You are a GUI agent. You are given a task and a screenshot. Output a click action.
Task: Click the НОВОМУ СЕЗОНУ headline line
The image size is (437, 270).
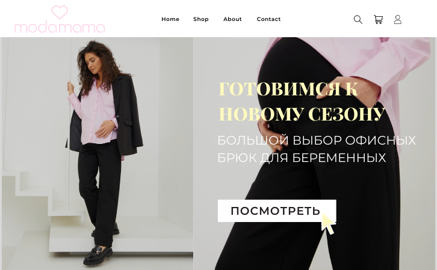(x=302, y=114)
